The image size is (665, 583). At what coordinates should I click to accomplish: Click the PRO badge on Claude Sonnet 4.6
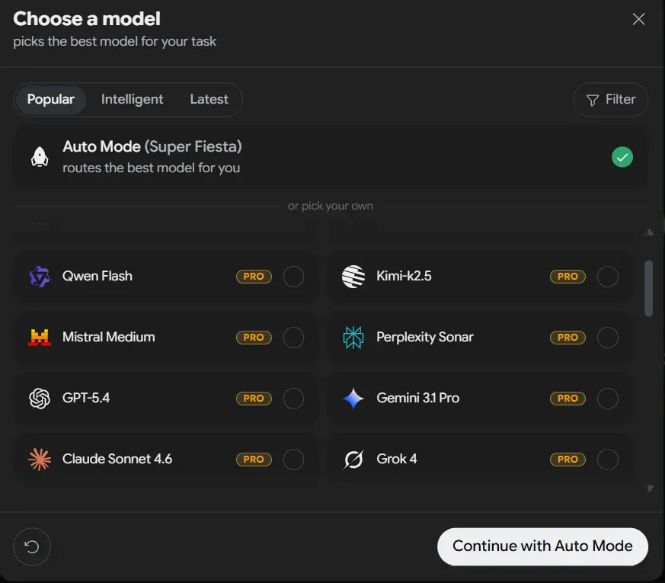click(x=254, y=460)
